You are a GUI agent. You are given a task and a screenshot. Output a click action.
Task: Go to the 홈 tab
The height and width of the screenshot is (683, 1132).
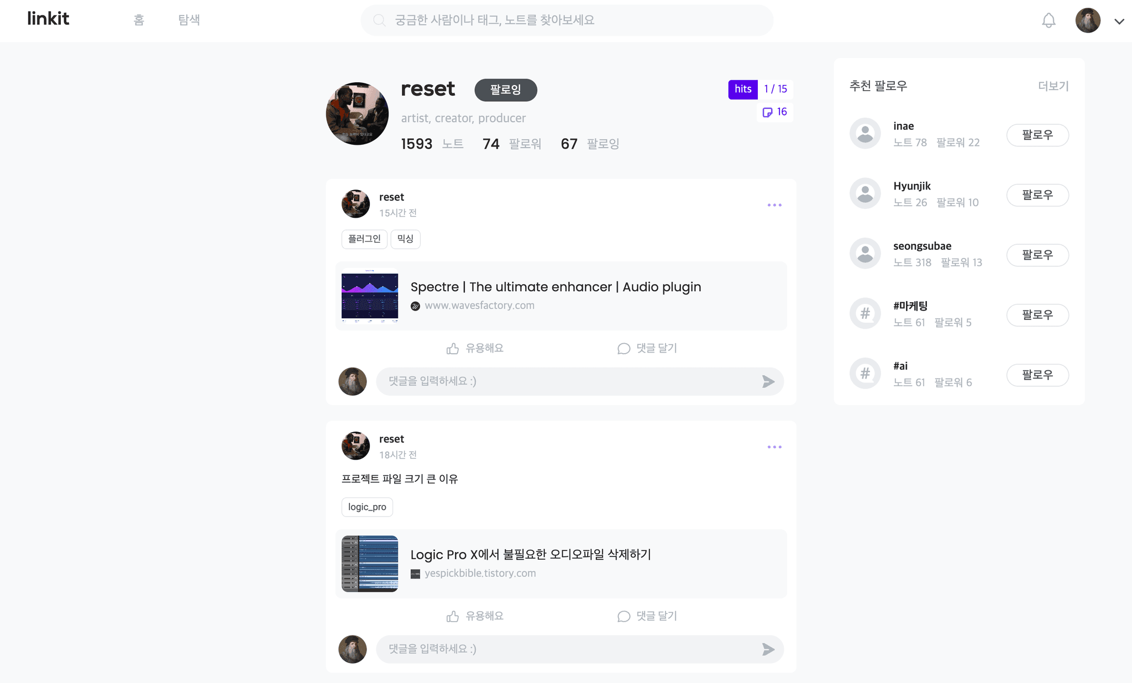139,20
